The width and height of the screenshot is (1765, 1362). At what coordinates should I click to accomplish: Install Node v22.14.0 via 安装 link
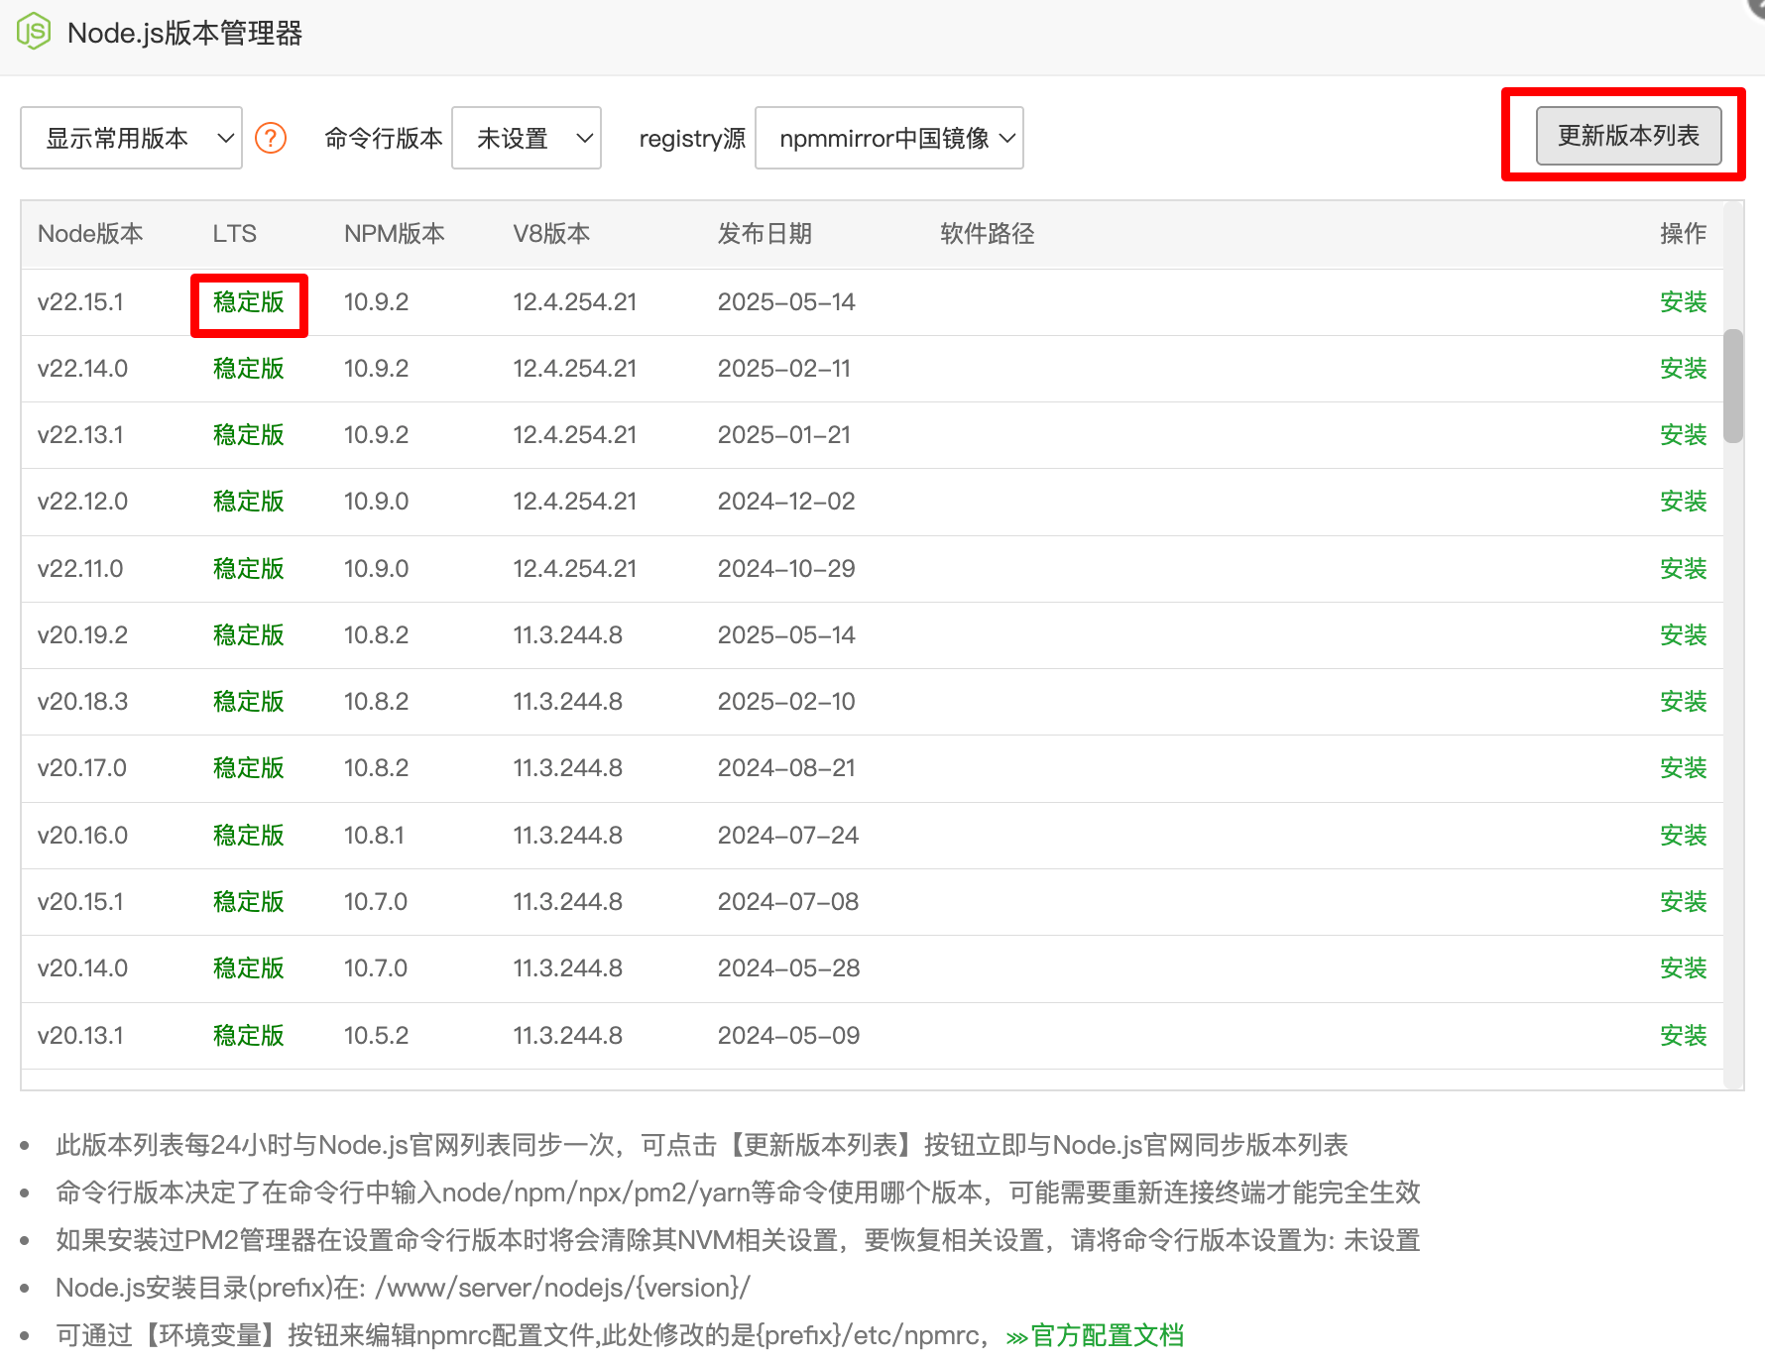pos(1684,369)
